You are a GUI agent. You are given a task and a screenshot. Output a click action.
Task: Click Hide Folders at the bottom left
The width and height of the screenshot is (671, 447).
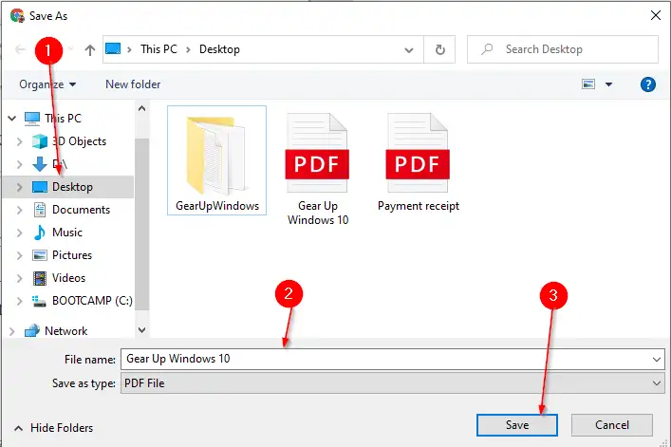54,427
